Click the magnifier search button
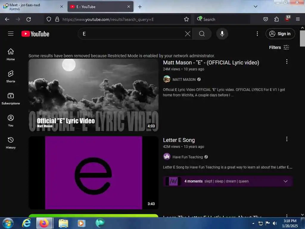This screenshot has width=305, height=229. 202,34
